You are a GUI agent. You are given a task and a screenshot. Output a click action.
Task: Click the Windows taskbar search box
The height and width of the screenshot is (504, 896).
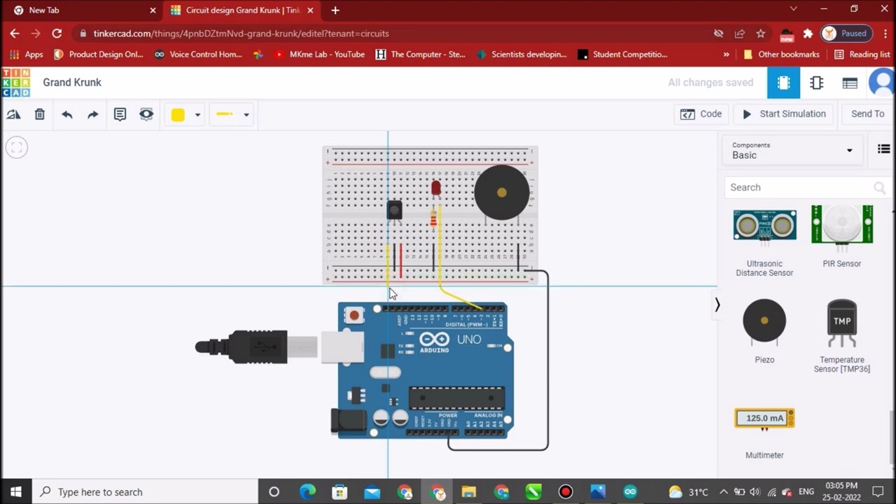pos(146,492)
